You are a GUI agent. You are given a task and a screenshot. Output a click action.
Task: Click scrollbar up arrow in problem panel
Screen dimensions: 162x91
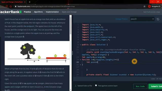point(71,16)
